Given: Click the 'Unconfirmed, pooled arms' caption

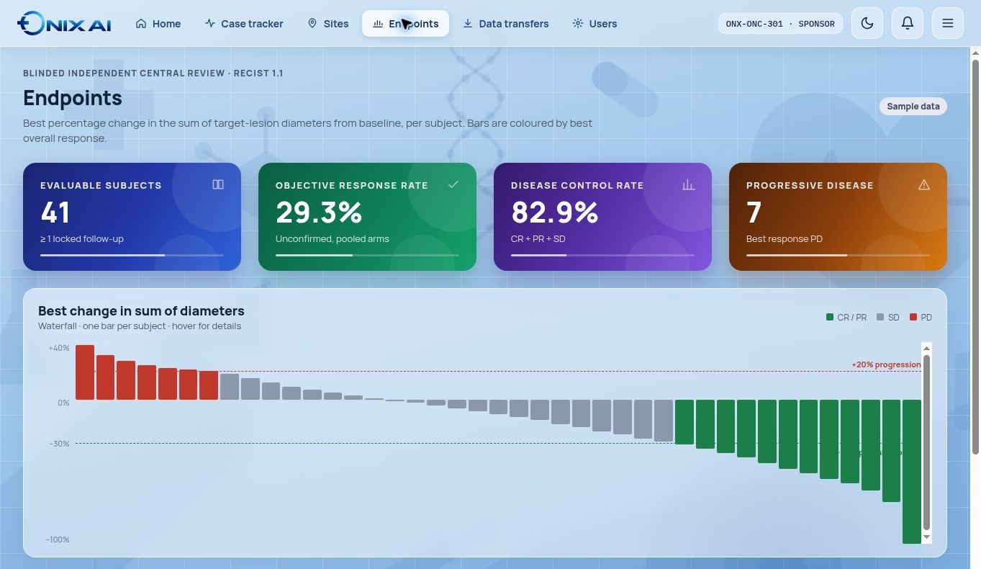Looking at the screenshot, I should click(x=333, y=238).
